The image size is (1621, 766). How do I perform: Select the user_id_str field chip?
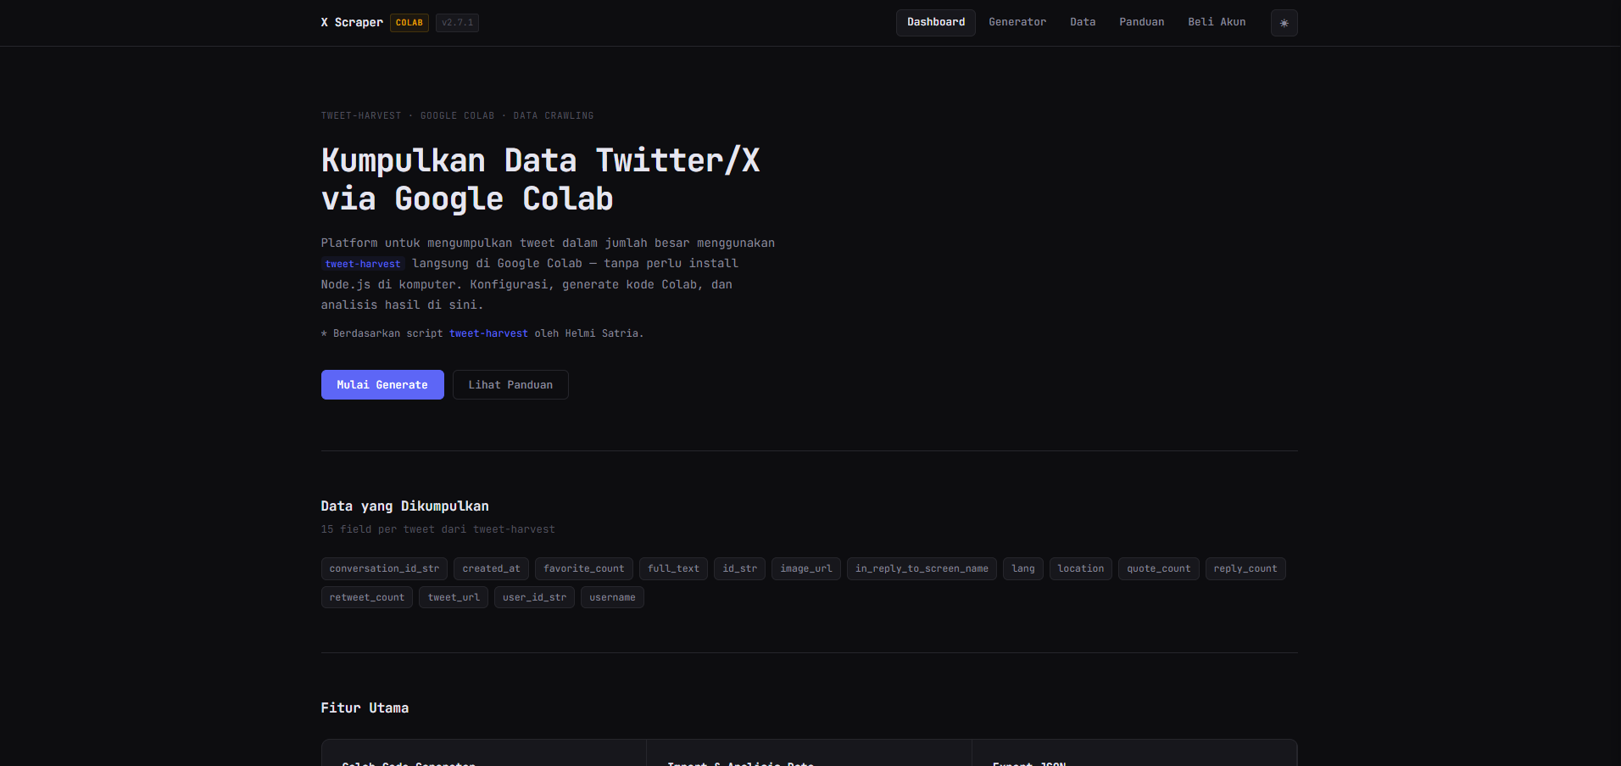tap(534, 597)
